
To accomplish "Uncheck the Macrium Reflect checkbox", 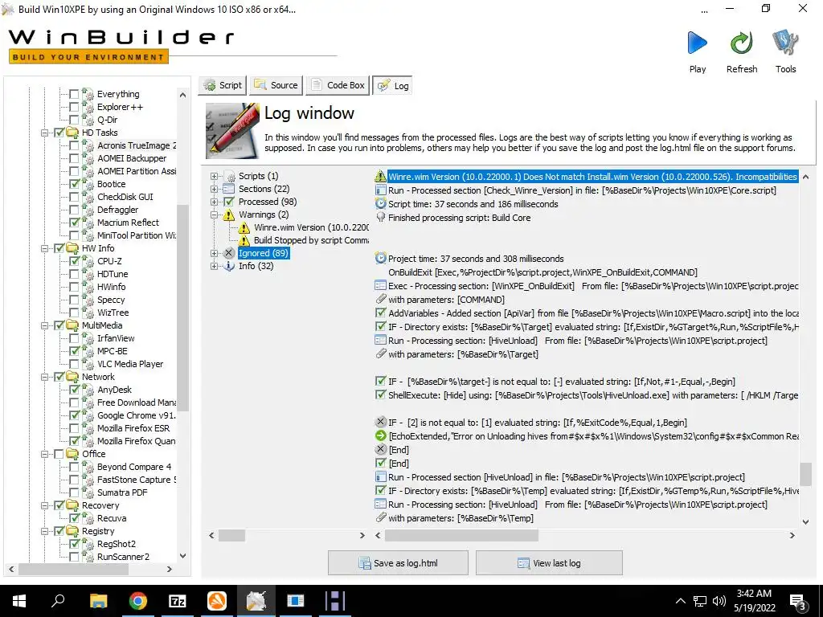I will [74, 223].
